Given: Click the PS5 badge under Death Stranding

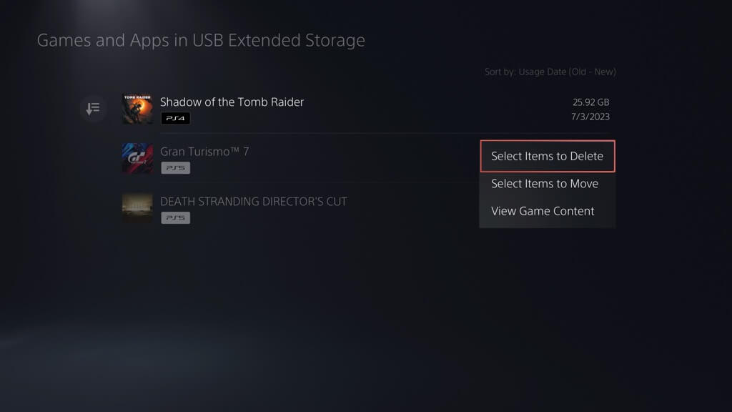Looking at the screenshot, I should (175, 217).
